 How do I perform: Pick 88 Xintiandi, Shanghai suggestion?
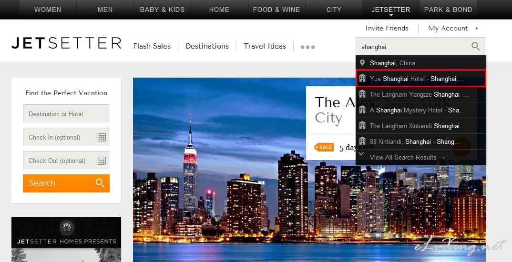420,141
